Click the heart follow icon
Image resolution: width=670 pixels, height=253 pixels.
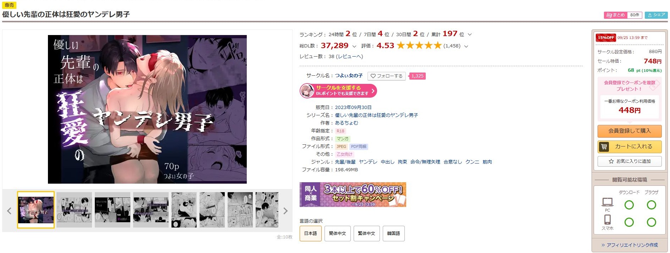tap(373, 76)
